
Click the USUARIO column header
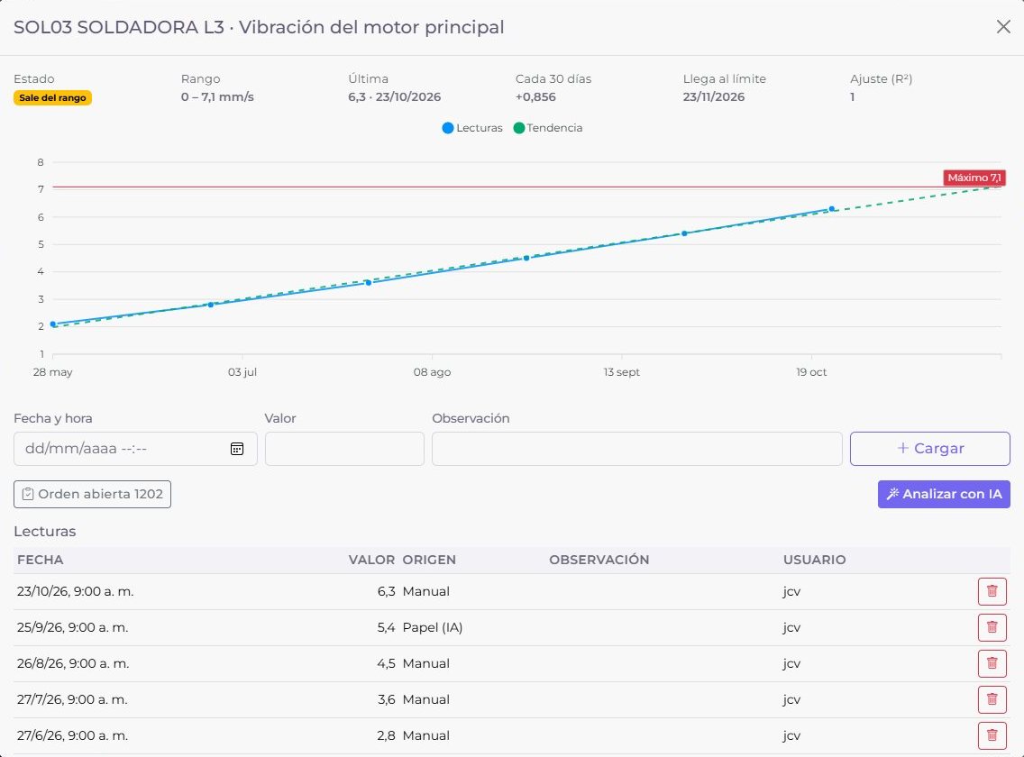pyautogui.click(x=814, y=560)
